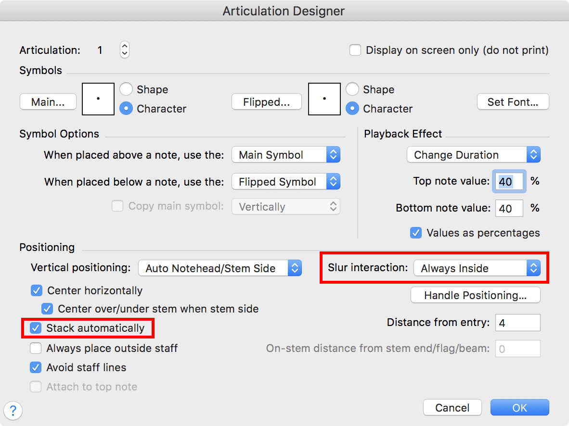The height and width of the screenshot is (426, 569).
Task: Select Shape radio for flipped symbol
Action: click(x=352, y=89)
